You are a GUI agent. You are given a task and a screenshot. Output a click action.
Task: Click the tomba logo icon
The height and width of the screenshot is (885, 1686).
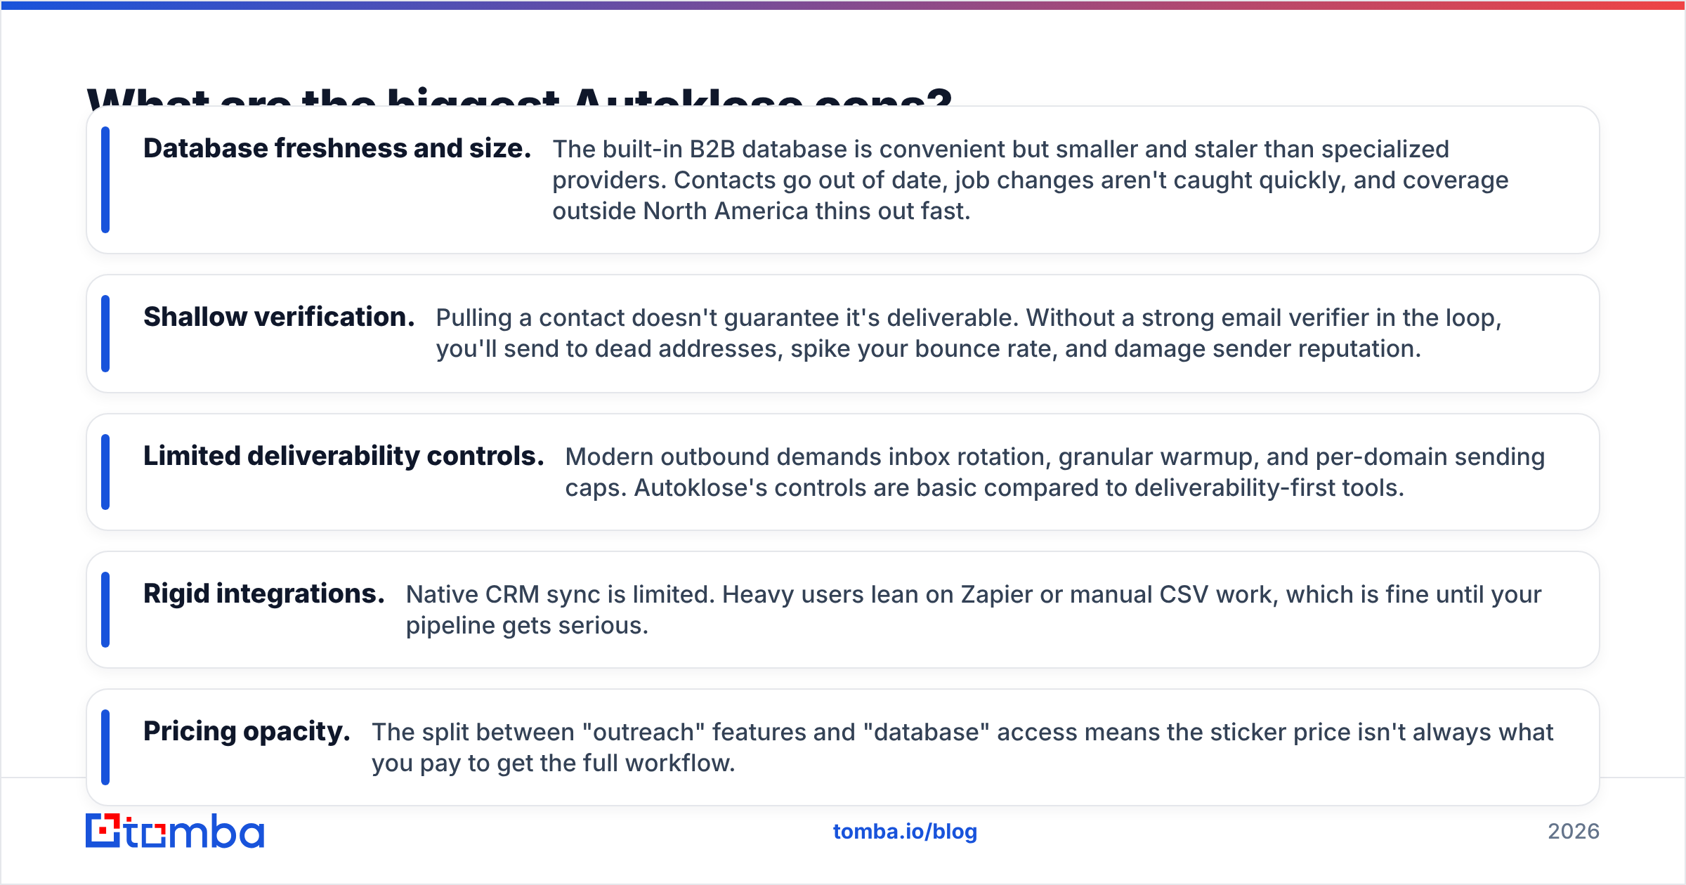pos(175,831)
